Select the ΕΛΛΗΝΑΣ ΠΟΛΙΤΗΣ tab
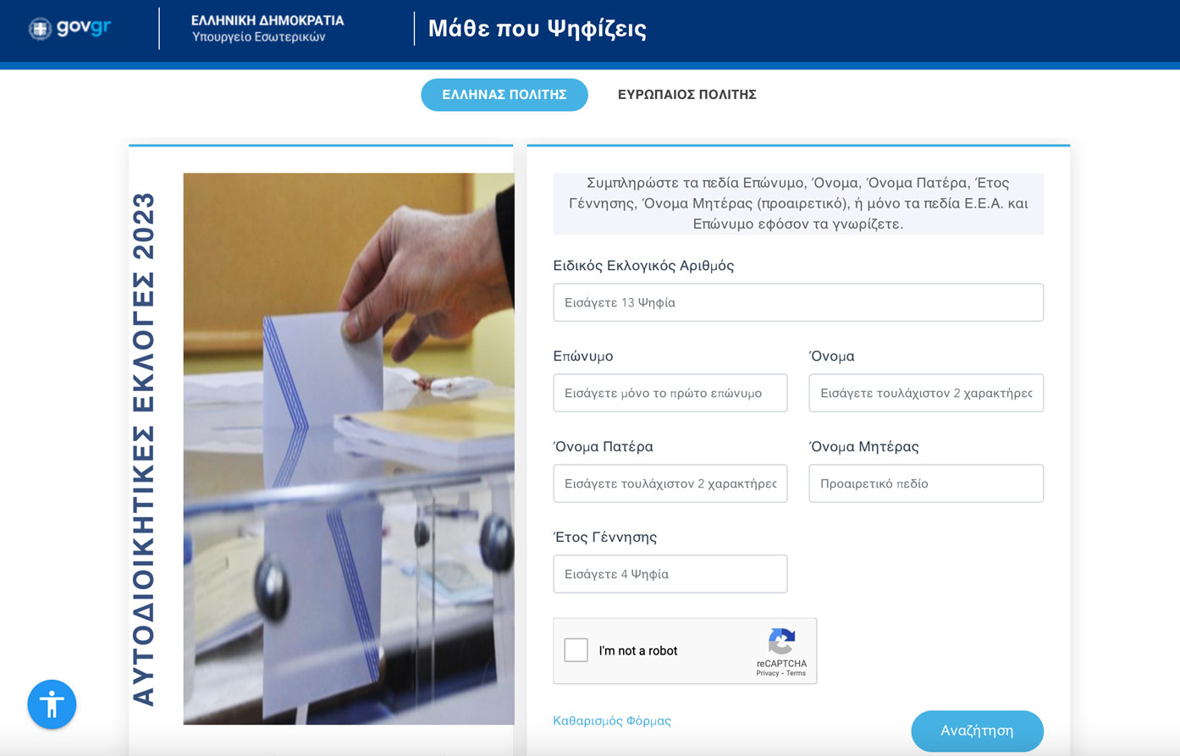Screen dimensions: 1180x756 505,95
